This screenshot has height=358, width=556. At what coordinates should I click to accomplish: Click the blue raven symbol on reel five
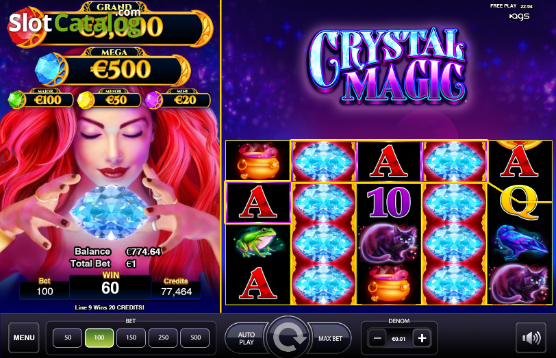click(518, 242)
